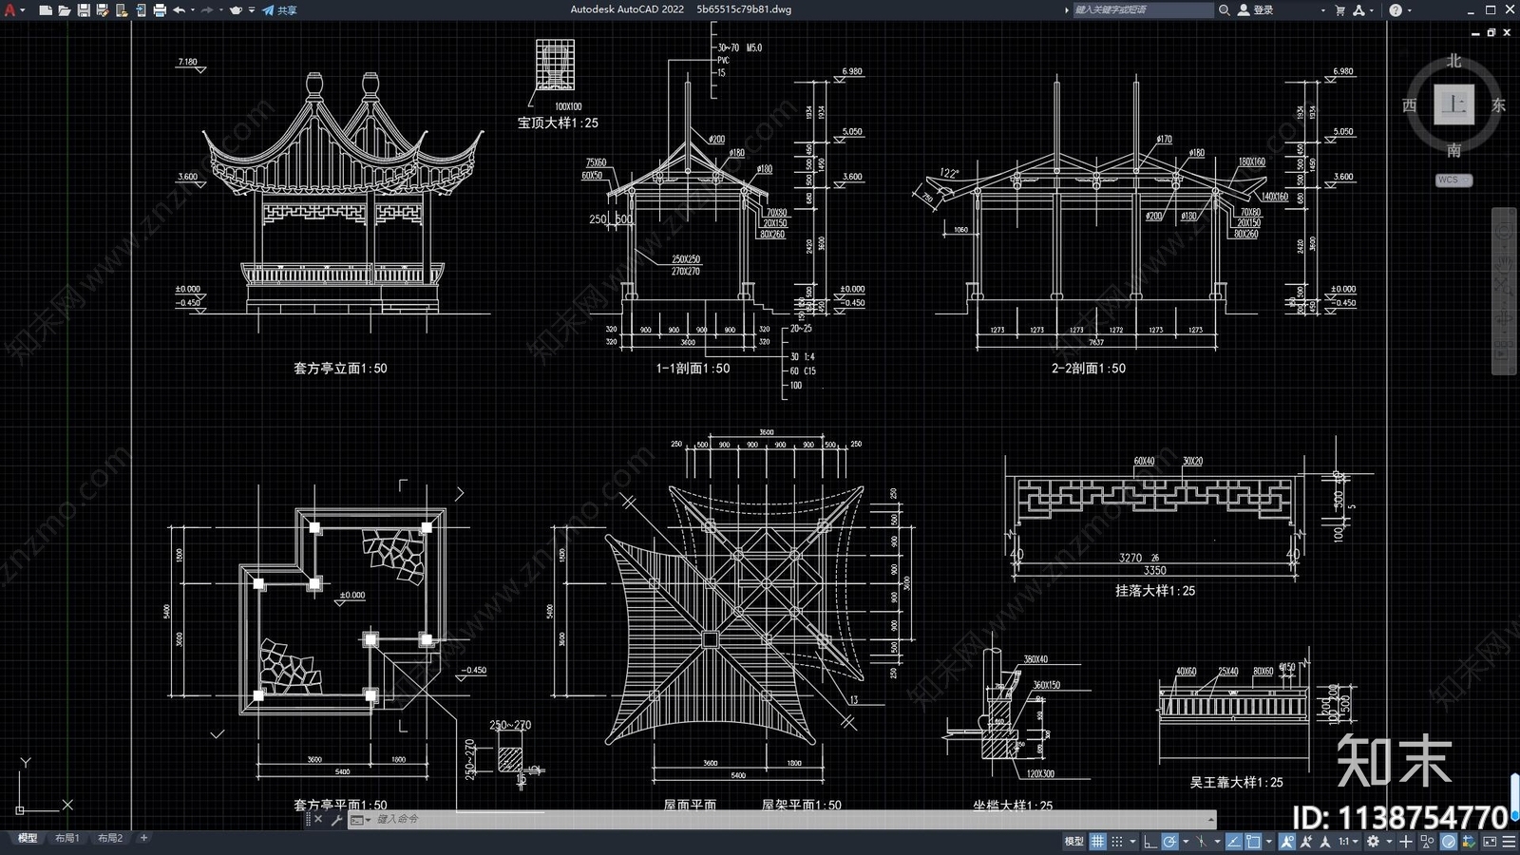The image size is (1520, 855).
Task: Click the Plot (printer) icon
Action: (160, 9)
